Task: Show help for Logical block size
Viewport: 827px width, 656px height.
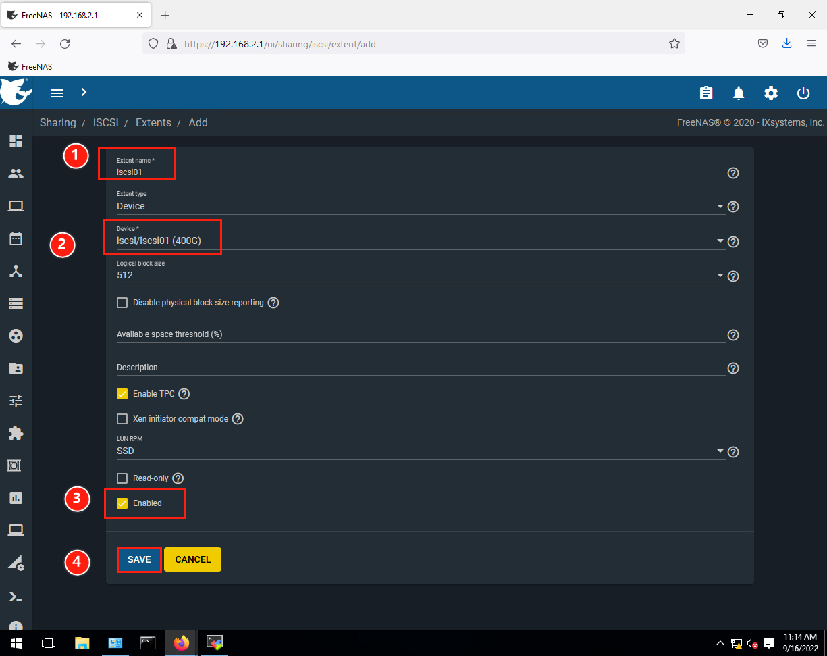Action: [733, 276]
